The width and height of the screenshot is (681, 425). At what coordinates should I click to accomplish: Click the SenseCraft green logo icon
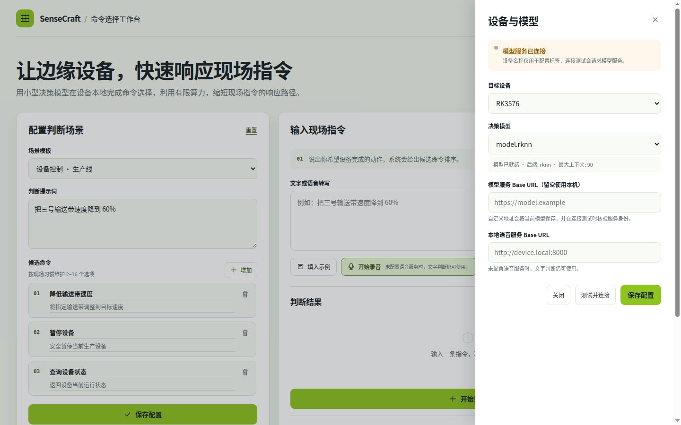pos(25,18)
